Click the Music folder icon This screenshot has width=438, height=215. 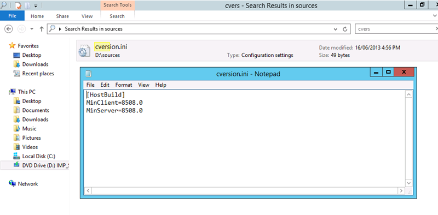click(x=17, y=128)
